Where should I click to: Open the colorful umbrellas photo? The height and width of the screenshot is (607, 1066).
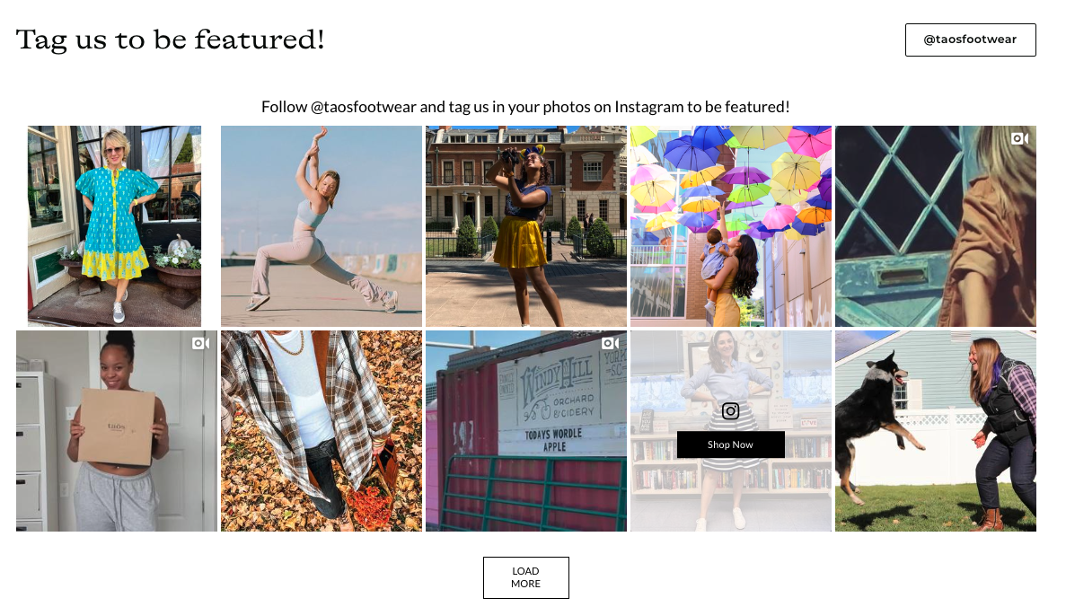(731, 226)
